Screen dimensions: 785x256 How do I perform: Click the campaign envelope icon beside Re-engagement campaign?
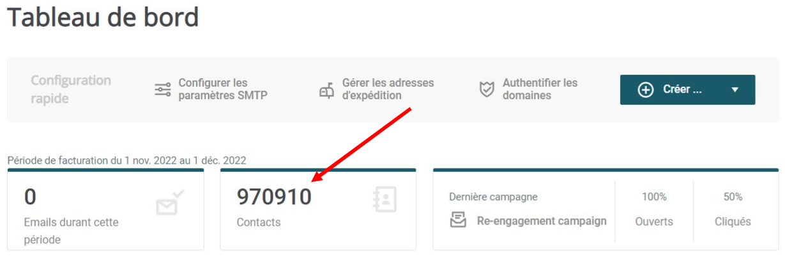pyautogui.click(x=457, y=221)
